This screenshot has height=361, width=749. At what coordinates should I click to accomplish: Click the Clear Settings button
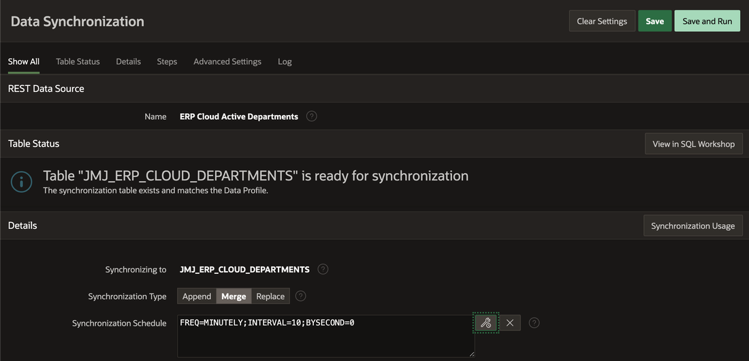click(602, 21)
